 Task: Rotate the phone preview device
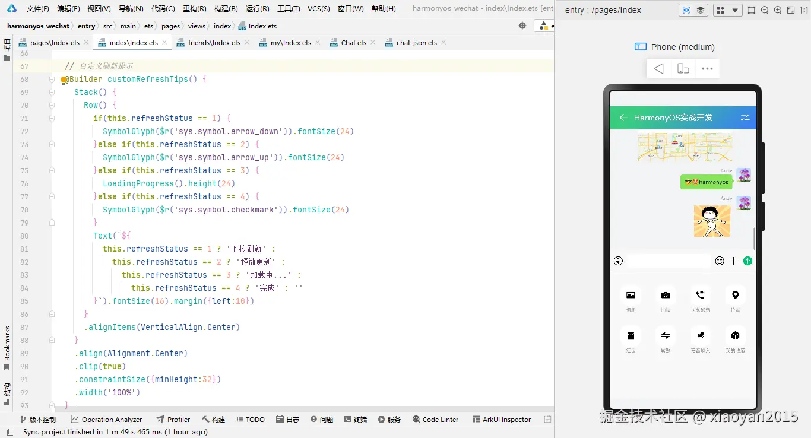coord(683,69)
